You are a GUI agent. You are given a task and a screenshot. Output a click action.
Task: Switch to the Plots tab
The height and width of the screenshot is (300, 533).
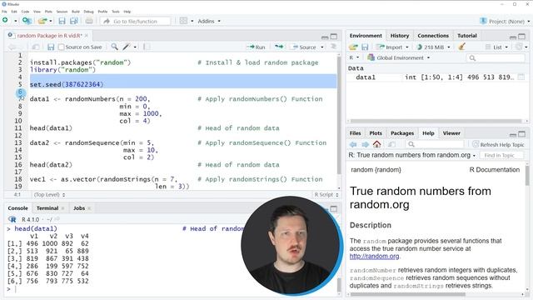(376, 133)
